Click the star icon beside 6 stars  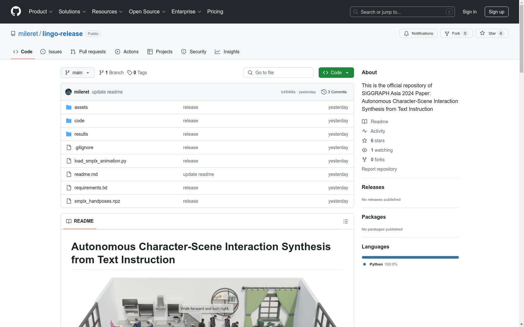click(x=365, y=141)
